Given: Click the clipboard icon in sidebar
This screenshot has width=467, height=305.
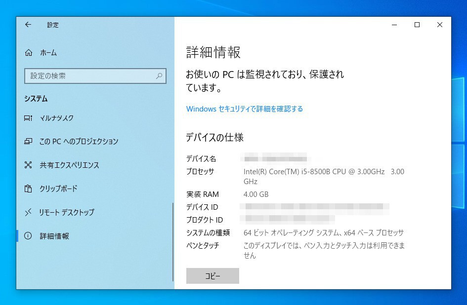Looking at the screenshot, I should point(28,189).
